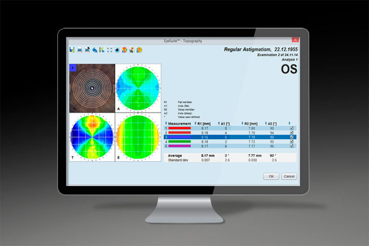Select measurement row 2

(x=230, y=133)
